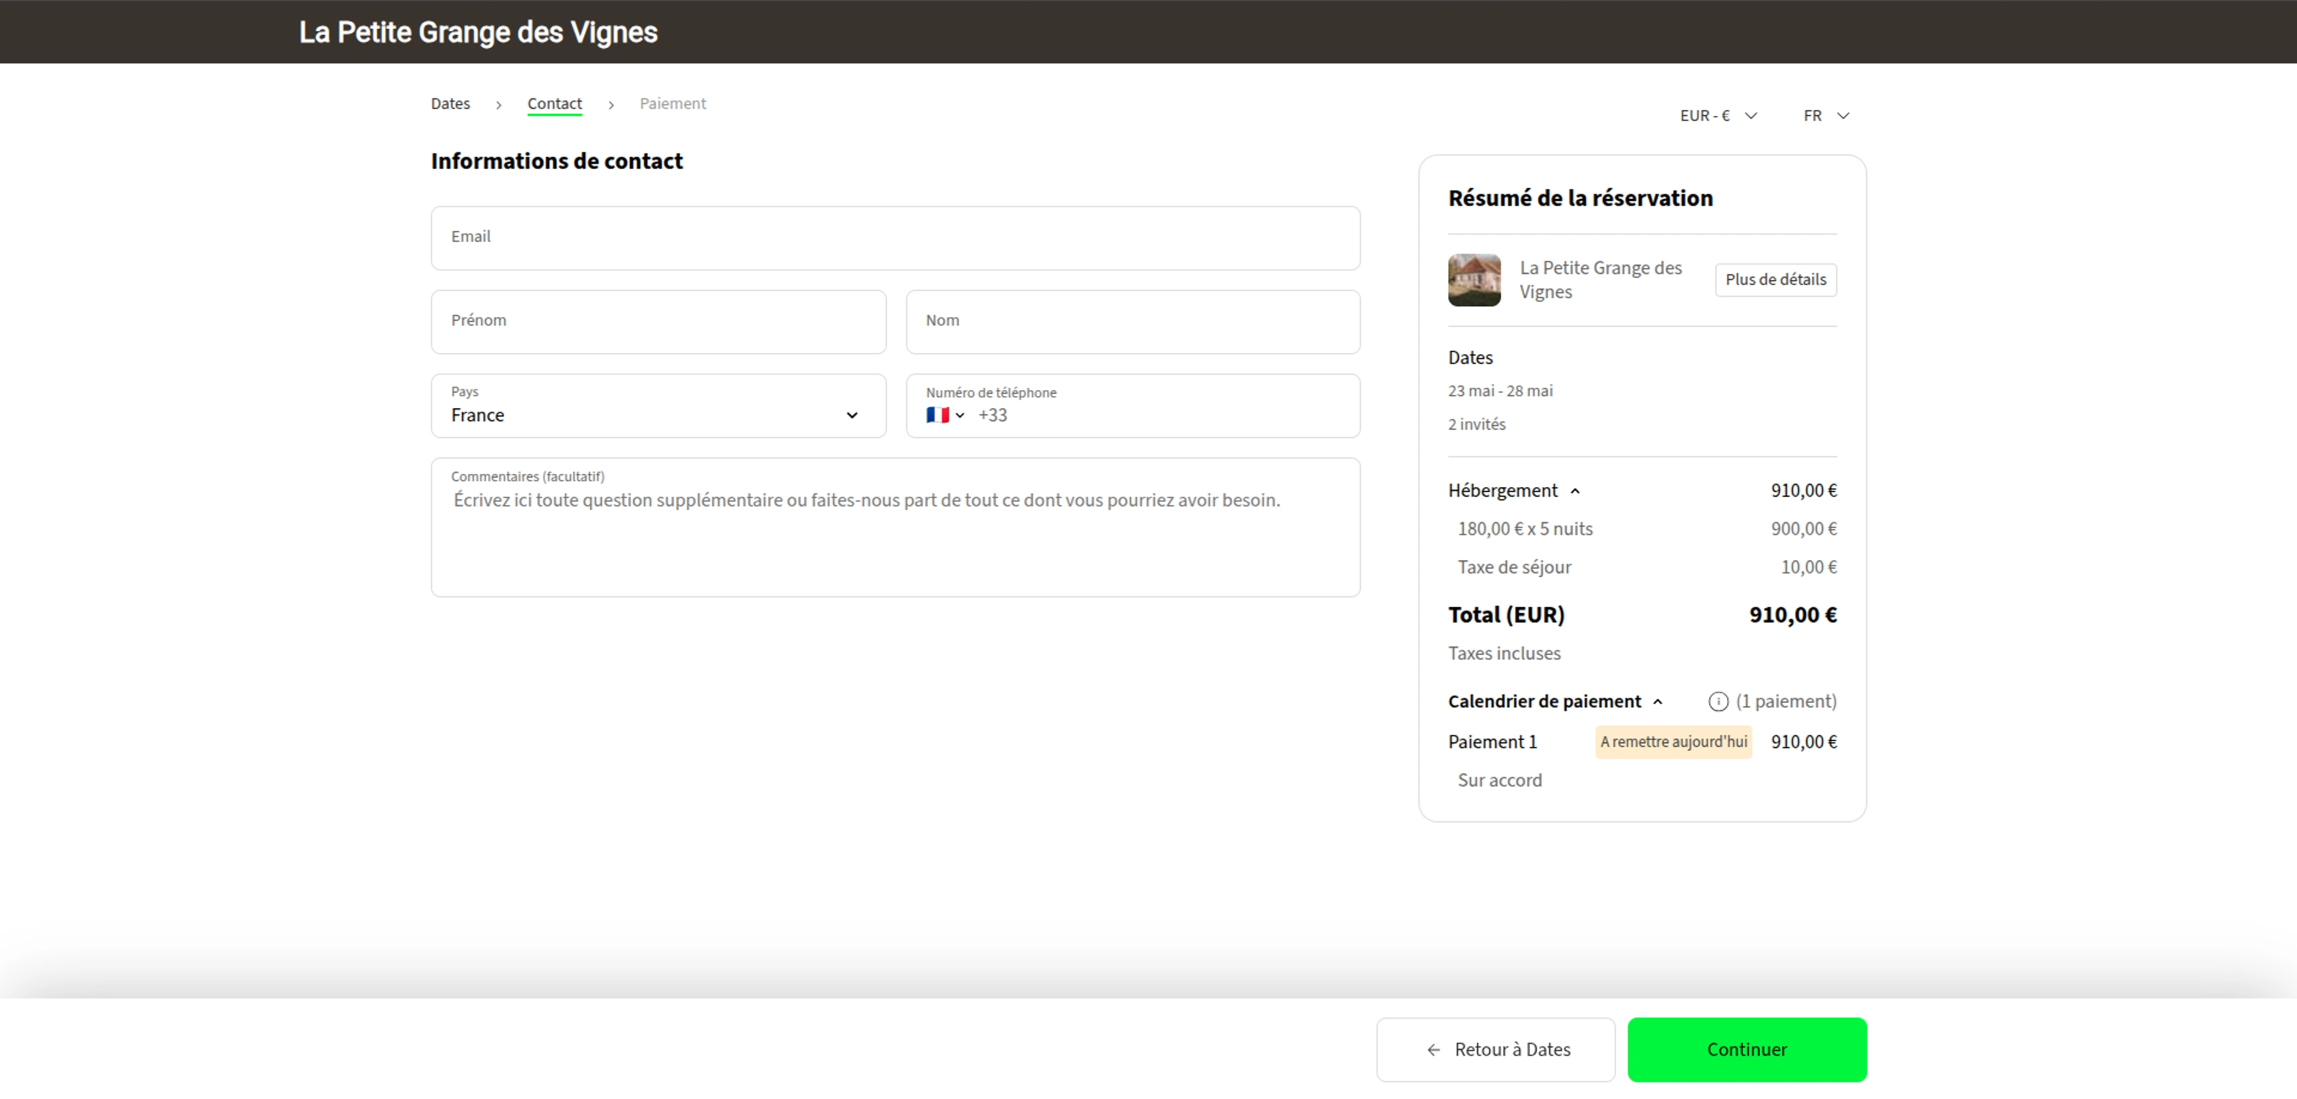The image size is (2297, 1099).
Task: Collapse the Hébergement section chevron
Action: pos(1576,491)
